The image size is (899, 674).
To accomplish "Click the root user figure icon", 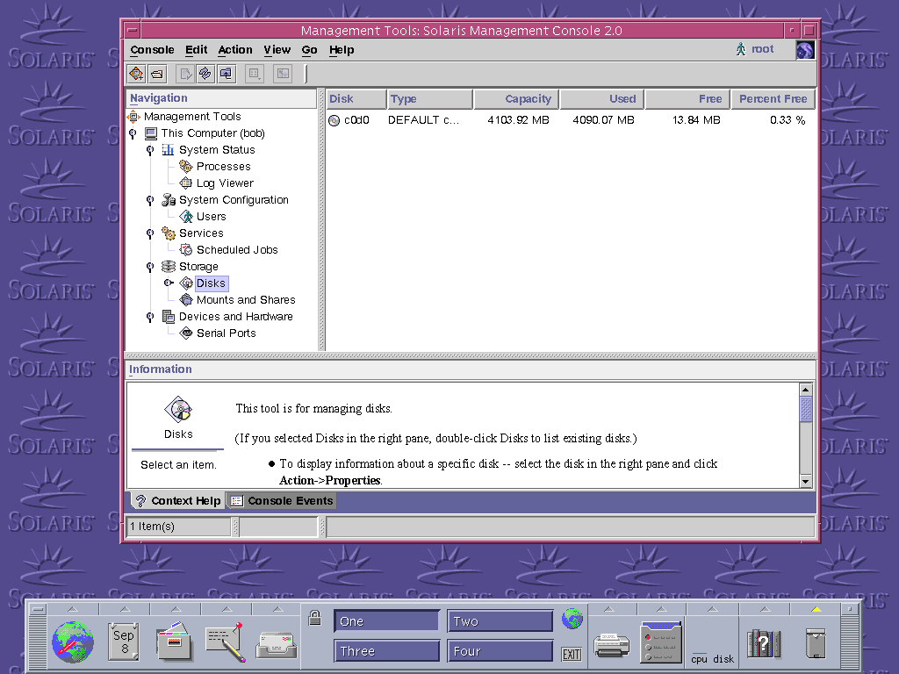I will point(741,49).
